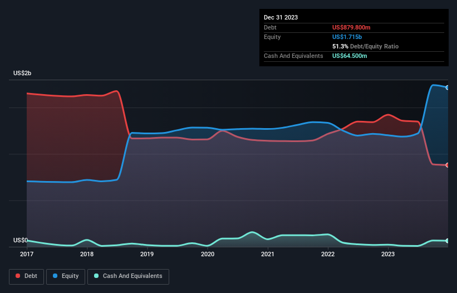
Task: Click the US$0 y-axis label
Action: tap(21, 240)
